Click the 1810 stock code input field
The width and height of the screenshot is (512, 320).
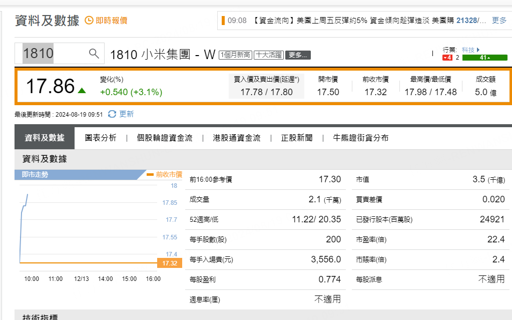point(60,53)
